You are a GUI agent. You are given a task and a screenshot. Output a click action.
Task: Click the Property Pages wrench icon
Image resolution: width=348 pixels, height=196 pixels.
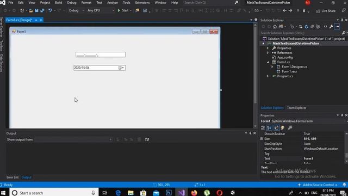[x=290, y=127]
